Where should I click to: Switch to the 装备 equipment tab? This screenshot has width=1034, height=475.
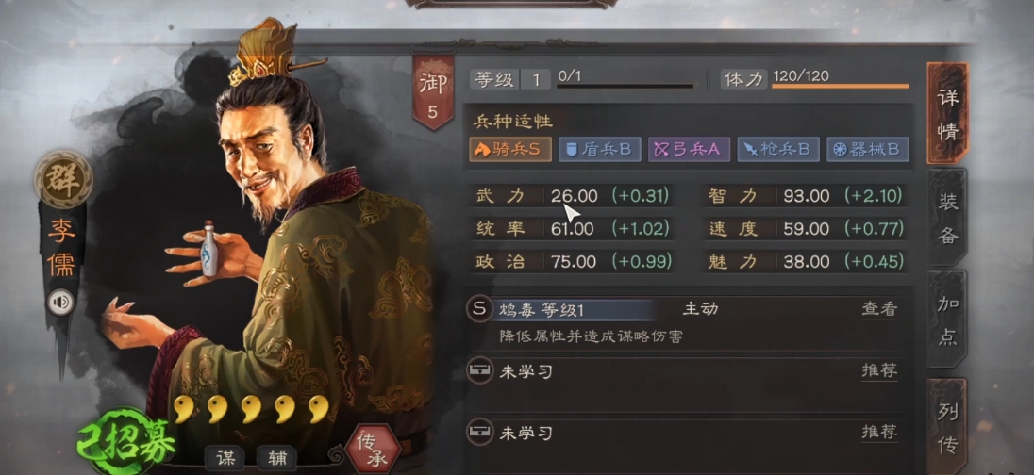click(x=947, y=218)
